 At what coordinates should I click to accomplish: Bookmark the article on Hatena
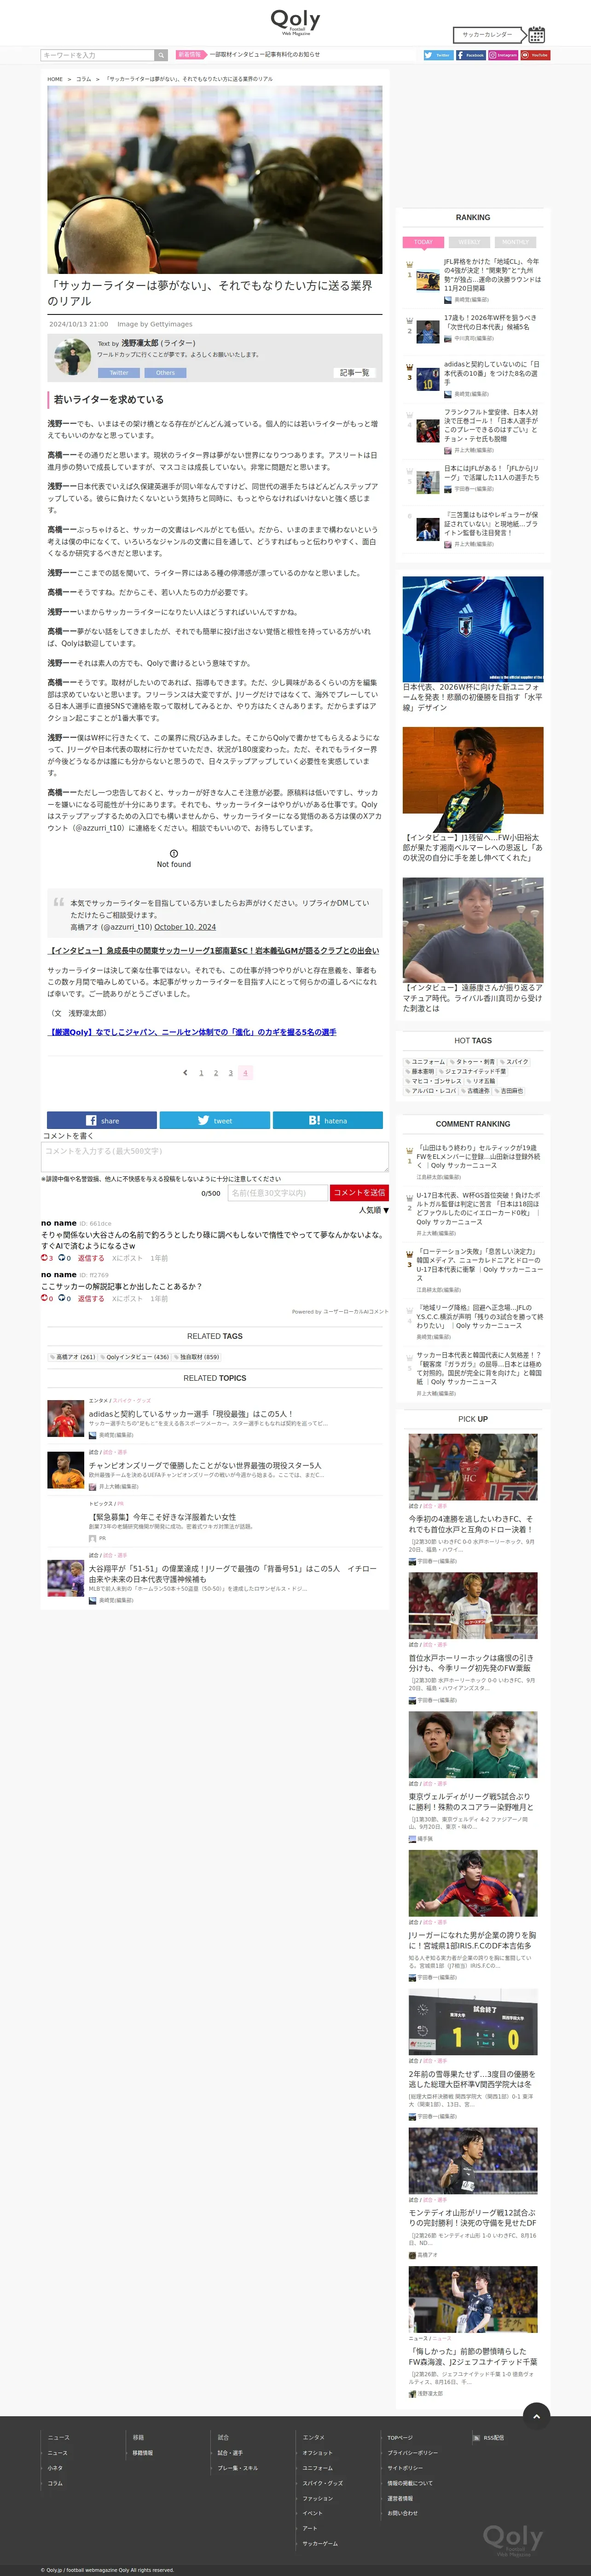pyautogui.click(x=328, y=1120)
